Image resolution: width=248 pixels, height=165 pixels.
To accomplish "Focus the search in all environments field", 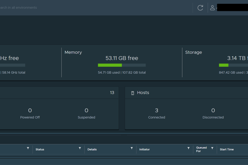I will pyautogui.click(x=18, y=8).
